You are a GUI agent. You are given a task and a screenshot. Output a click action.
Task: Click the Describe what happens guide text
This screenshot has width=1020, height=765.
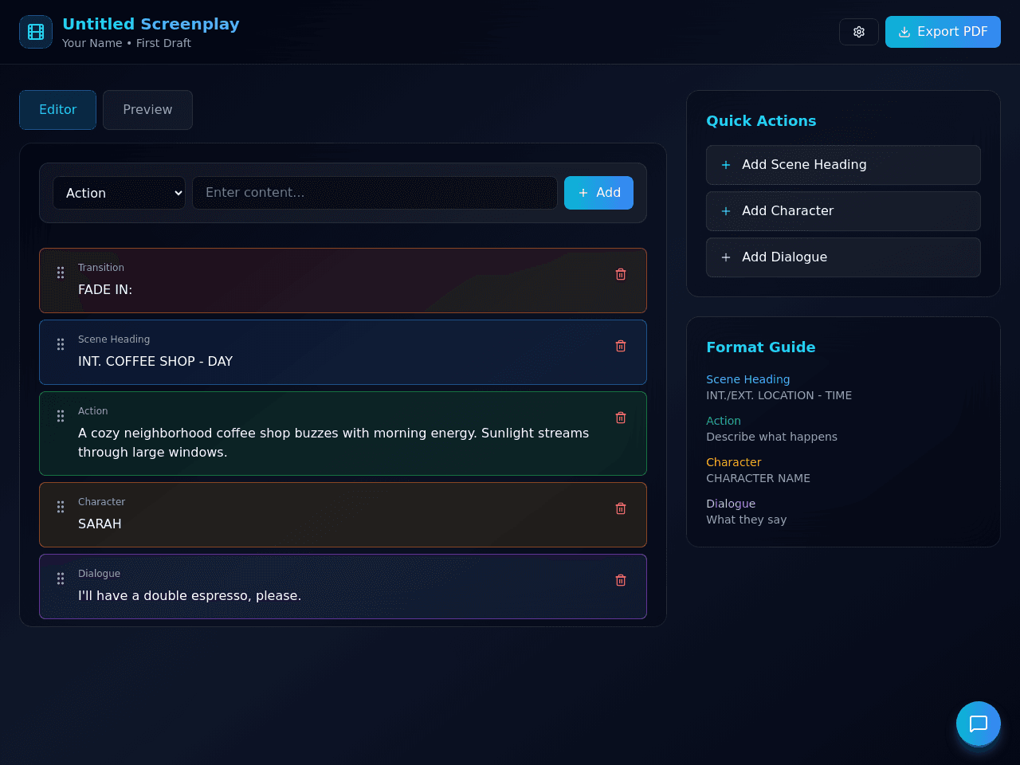tap(772, 437)
